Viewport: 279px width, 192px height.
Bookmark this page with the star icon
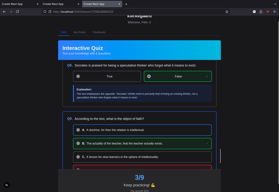(227, 11)
